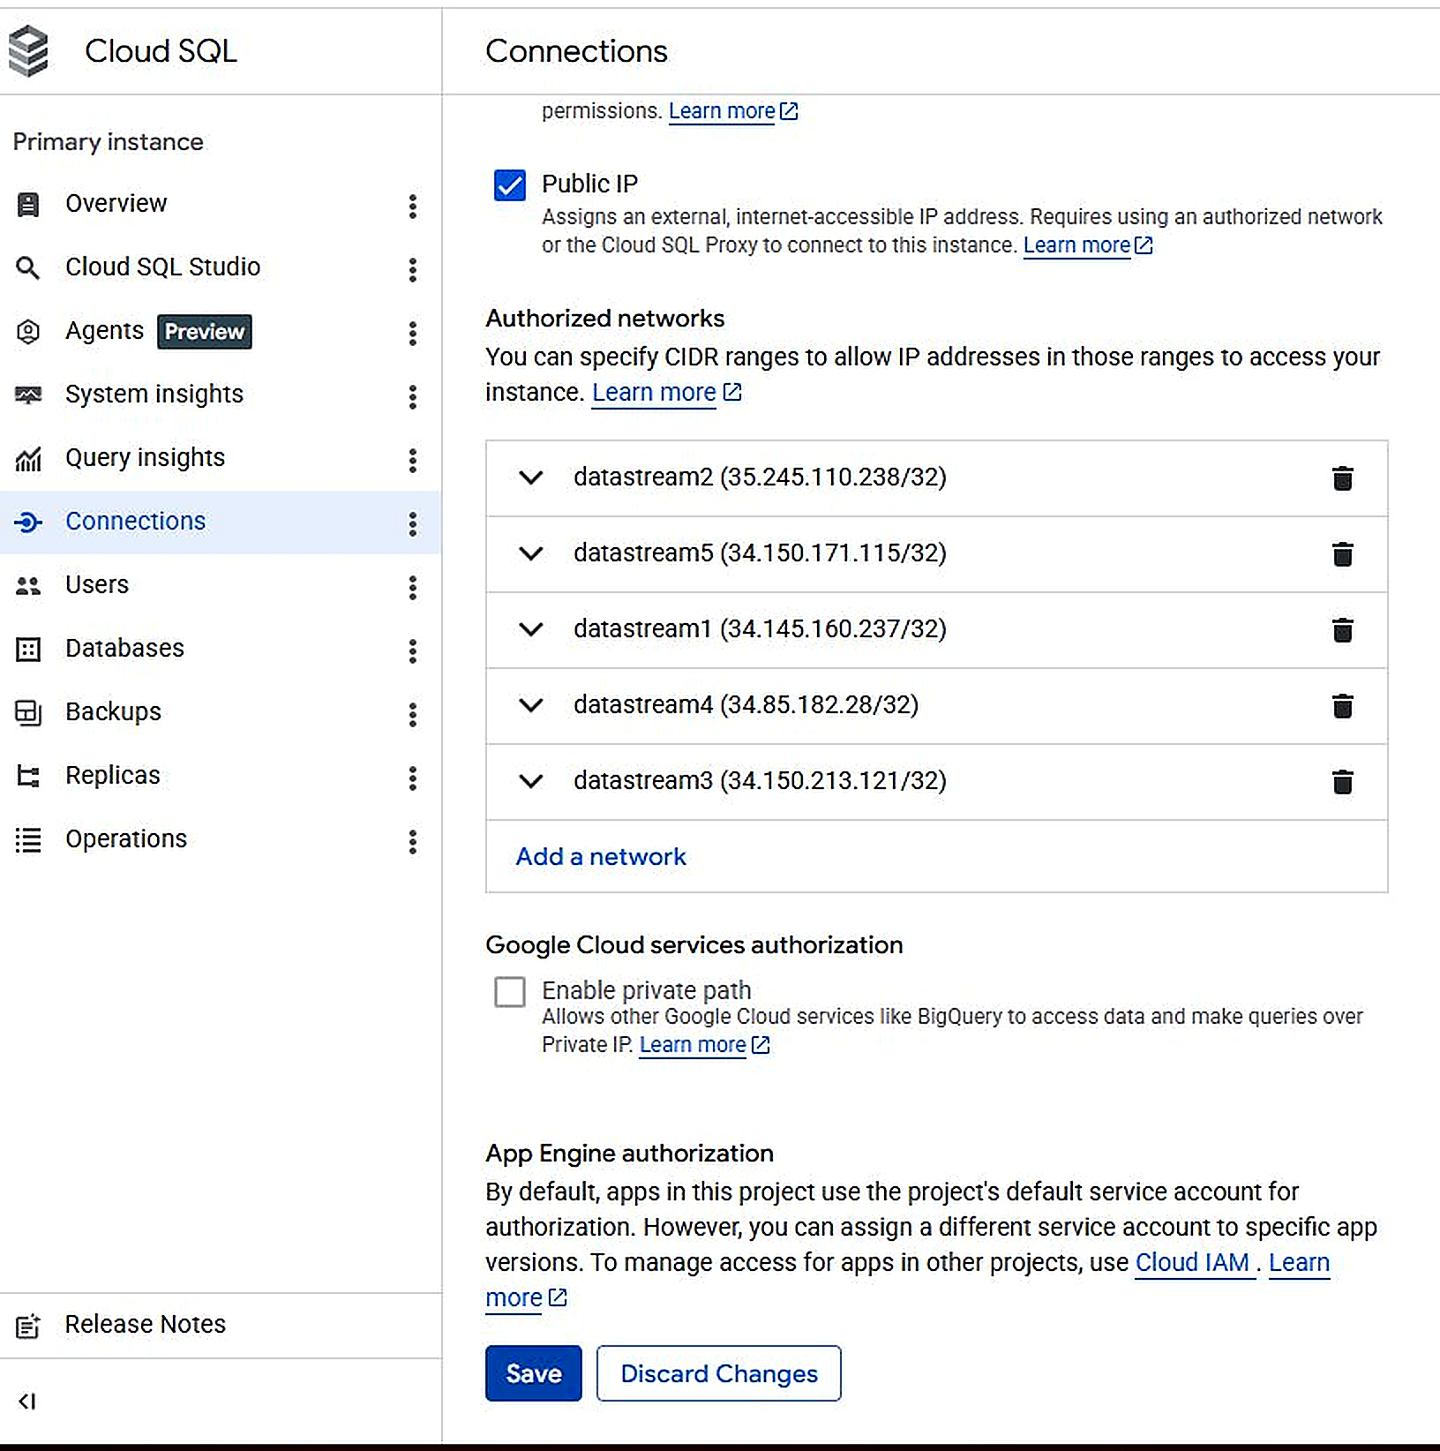Screen dimensions: 1440x1451
Task: Check the Enable private path checkbox
Action: tap(510, 991)
